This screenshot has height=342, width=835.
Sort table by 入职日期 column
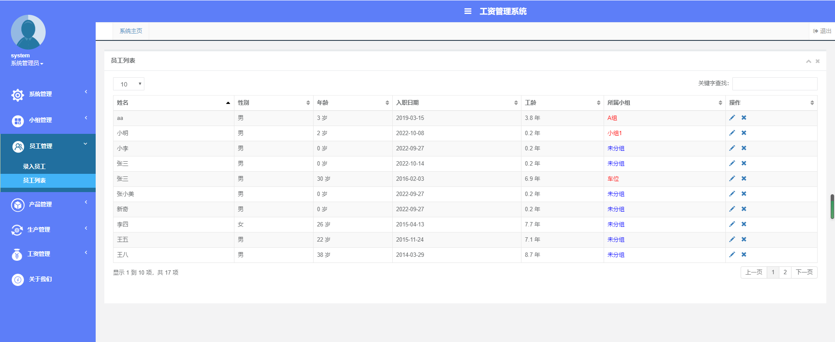pyautogui.click(x=456, y=103)
